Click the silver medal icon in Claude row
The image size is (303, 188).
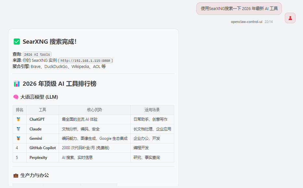18,129
